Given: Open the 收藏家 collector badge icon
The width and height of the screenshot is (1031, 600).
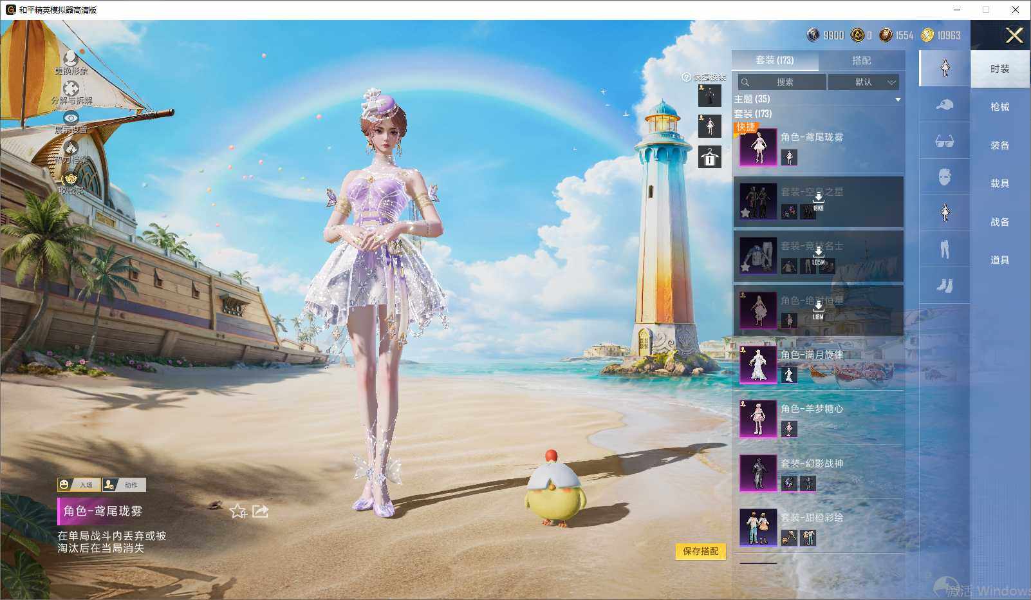Looking at the screenshot, I should (x=71, y=178).
